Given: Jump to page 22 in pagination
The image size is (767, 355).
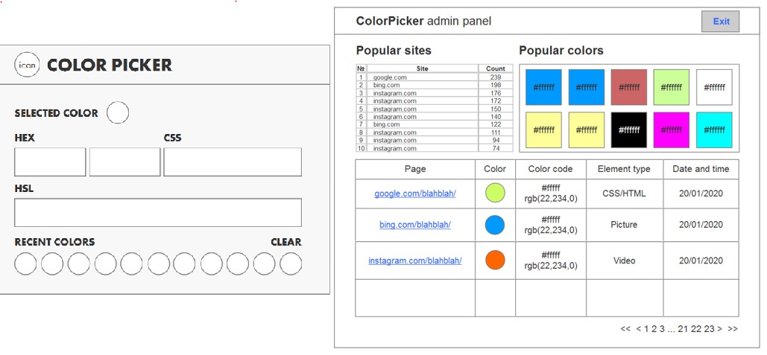Looking at the screenshot, I should (696, 329).
